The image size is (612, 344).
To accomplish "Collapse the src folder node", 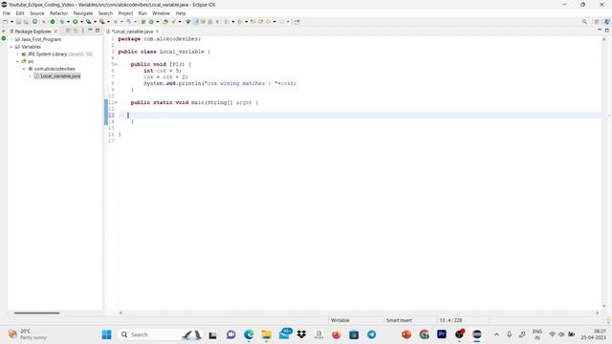I will pos(17,61).
